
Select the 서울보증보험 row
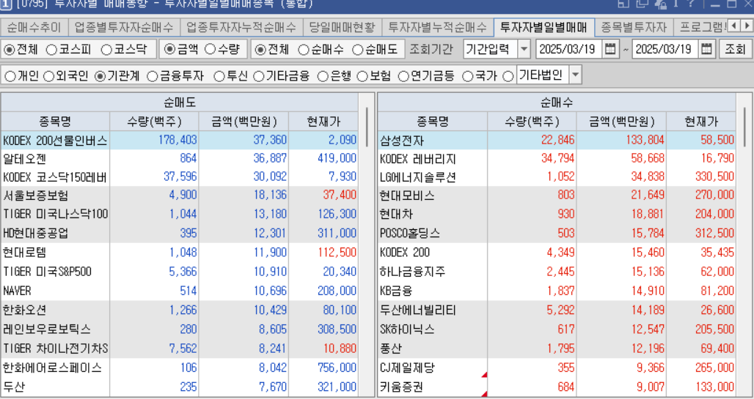tap(180, 195)
